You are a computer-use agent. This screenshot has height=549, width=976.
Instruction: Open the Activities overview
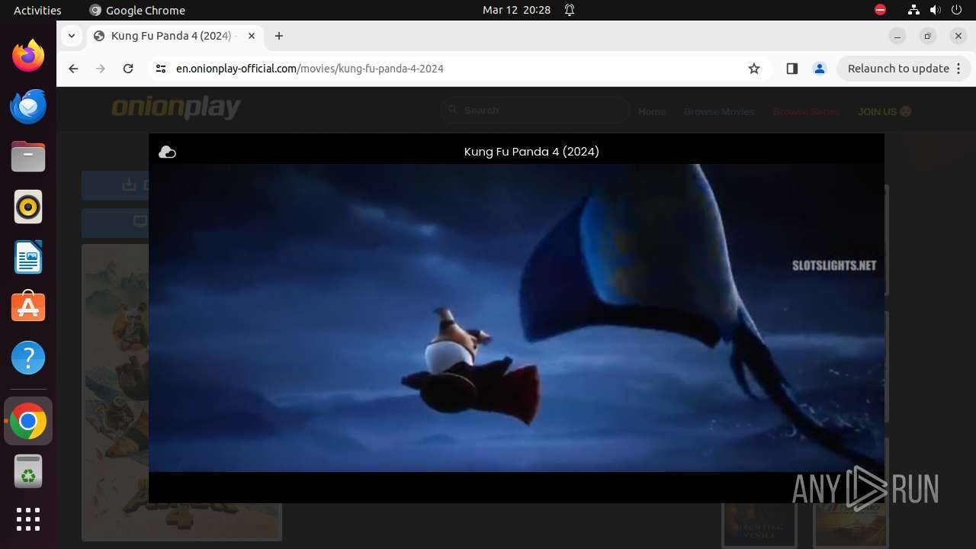tap(37, 10)
